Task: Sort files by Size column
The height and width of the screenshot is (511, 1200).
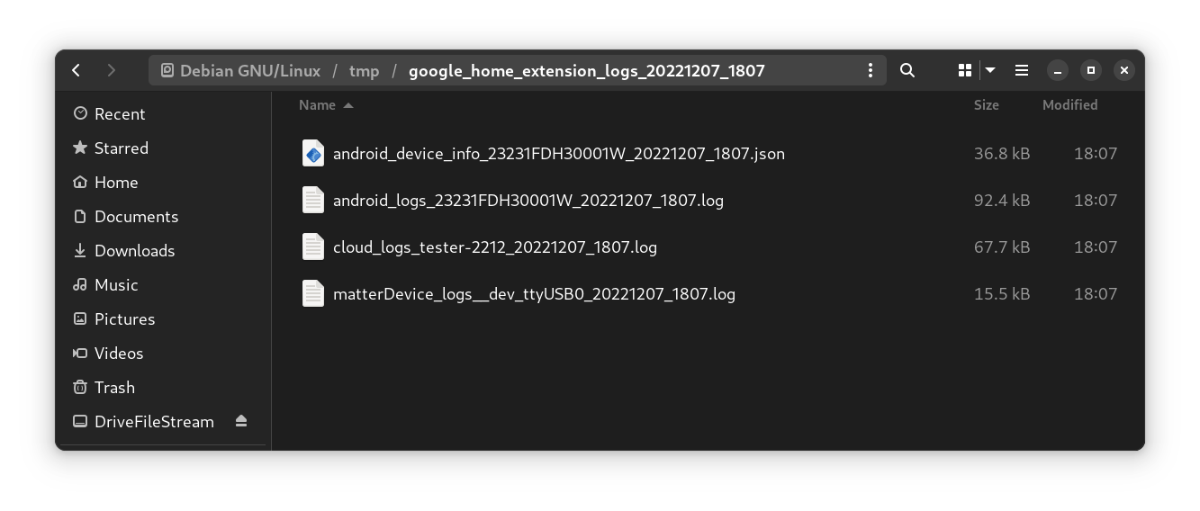Action: tap(986, 105)
